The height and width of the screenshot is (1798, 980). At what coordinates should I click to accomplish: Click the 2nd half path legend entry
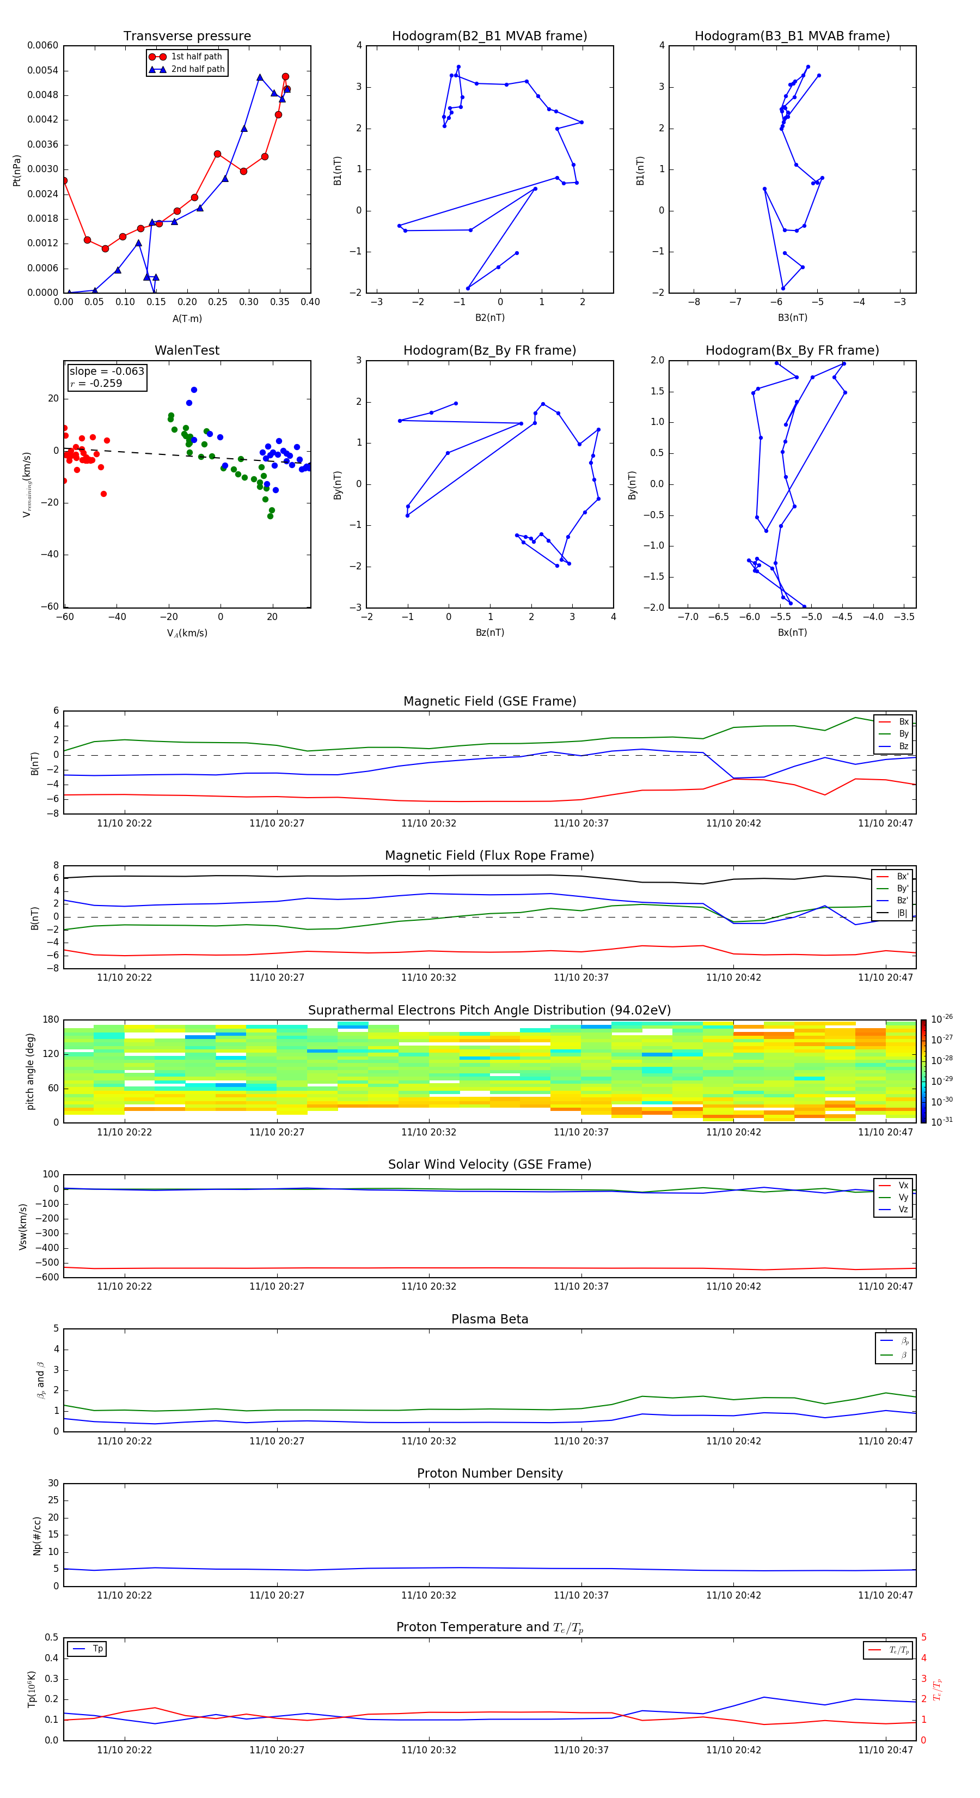(187, 69)
